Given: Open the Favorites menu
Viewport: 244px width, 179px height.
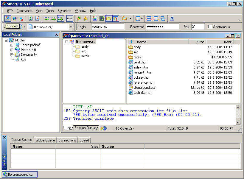Looking at the screenshot, I should [x=64, y=11].
